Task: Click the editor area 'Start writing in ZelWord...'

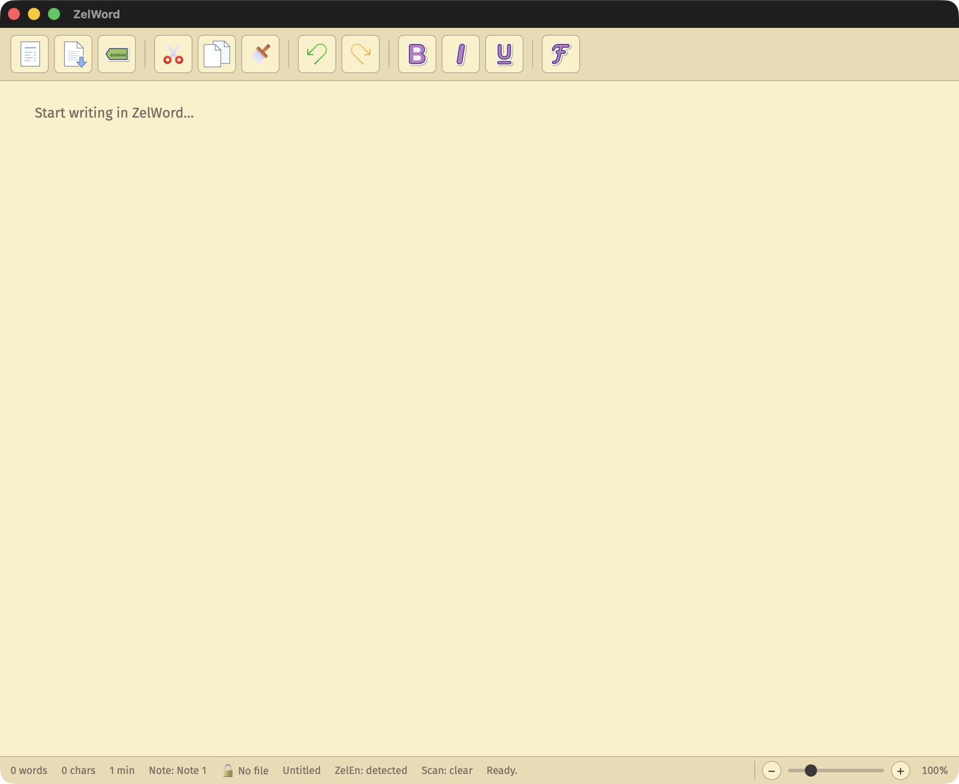Action: click(479, 418)
